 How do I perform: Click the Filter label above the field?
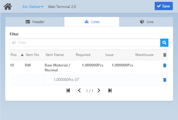pyautogui.click(x=14, y=34)
